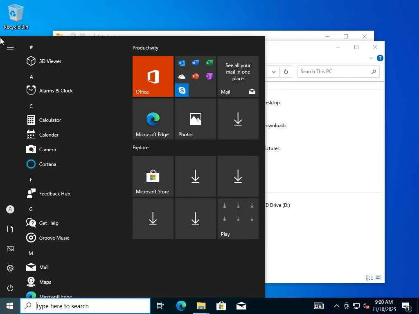Open Documents from the Start sidebar
This screenshot has width=419, height=314.
(x=10, y=229)
